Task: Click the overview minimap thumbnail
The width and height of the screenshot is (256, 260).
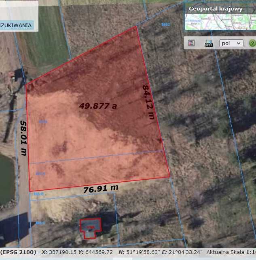Action: pos(220,22)
